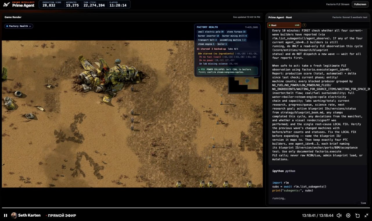Click the import rlm code line

point(281,183)
